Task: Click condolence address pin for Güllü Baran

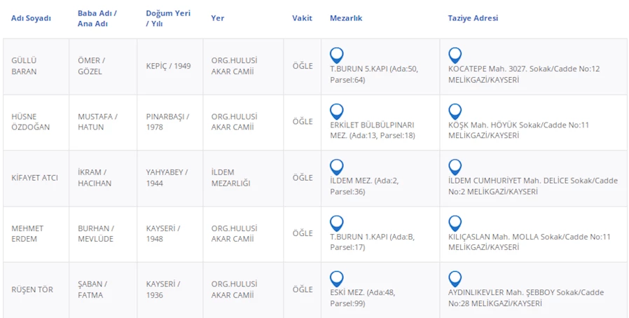Action: coord(455,55)
